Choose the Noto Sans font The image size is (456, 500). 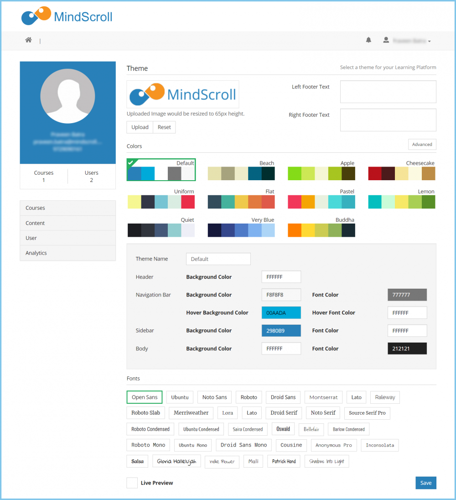(214, 397)
